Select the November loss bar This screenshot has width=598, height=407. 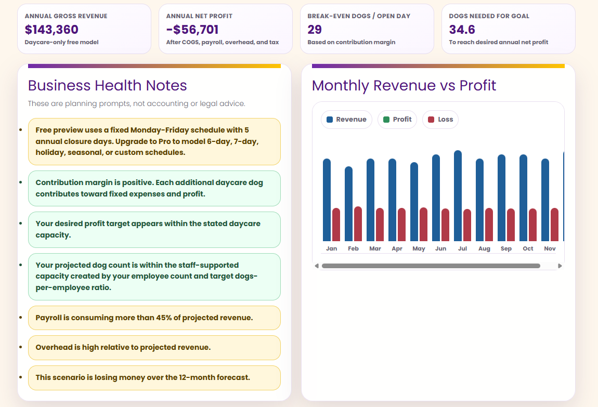(x=554, y=225)
